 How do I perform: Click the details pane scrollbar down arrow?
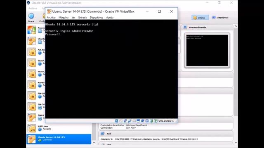click(236, 143)
